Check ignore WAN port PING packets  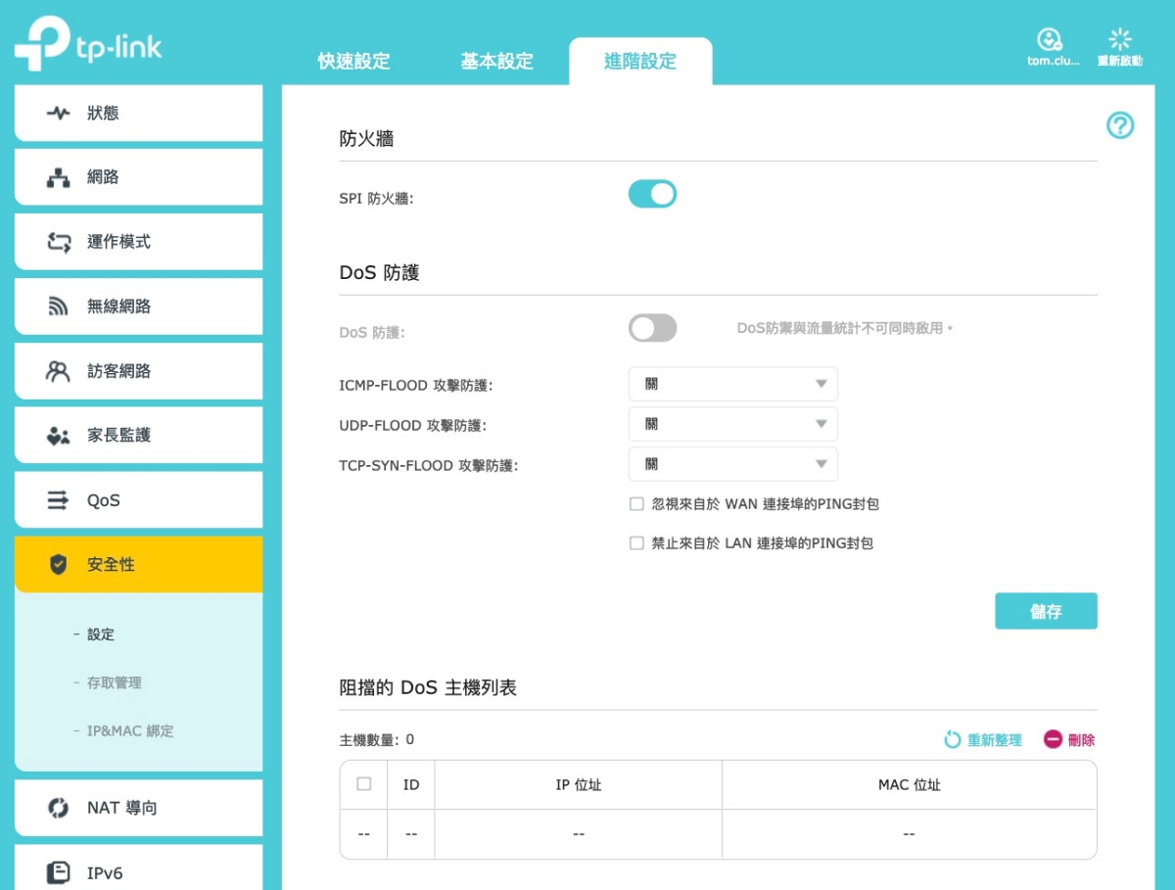(x=636, y=504)
